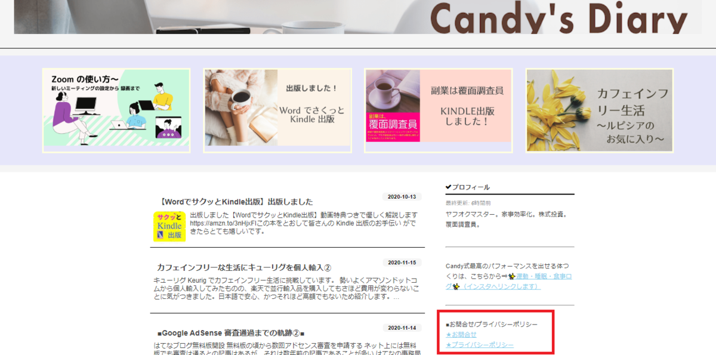The image size is (716, 355).
Task: Open the 運動・睡眠・食事ログ Instagram link
Action: click(x=510, y=282)
